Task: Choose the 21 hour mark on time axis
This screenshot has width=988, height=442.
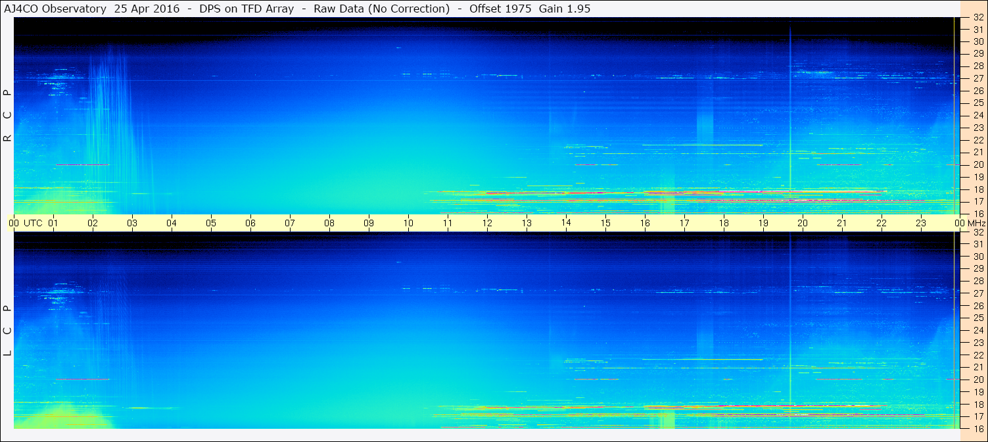Action: [842, 223]
